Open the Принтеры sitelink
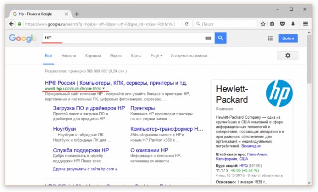318x192 pixels. (142, 108)
